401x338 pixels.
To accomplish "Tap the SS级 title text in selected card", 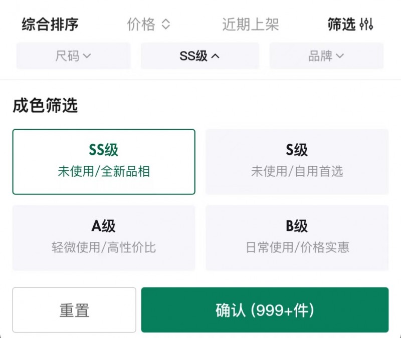I will click(x=104, y=150).
